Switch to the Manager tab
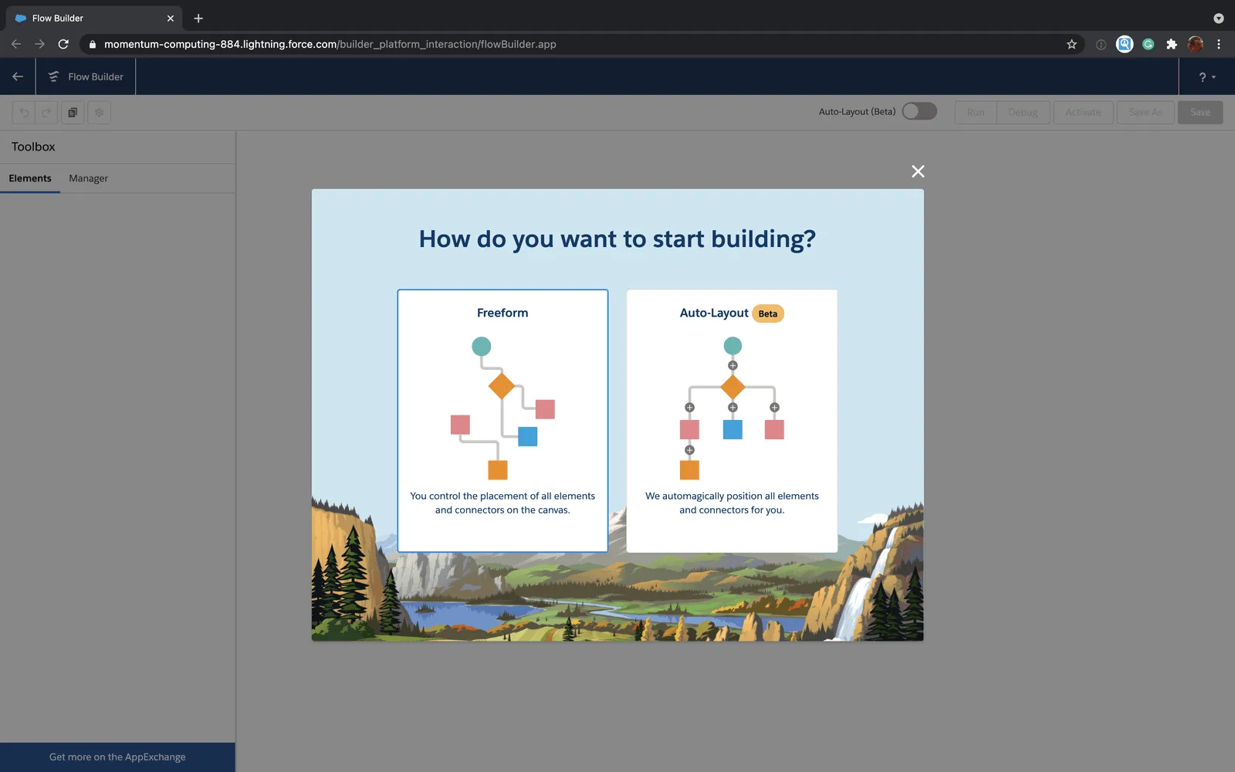This screenshot has height=772, width=1235. tap(88, 178)
